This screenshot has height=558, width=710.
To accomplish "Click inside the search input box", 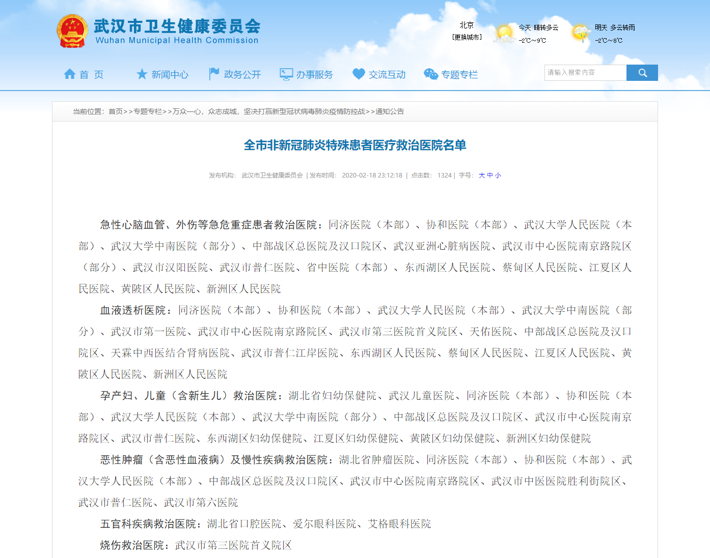I will [585, 72].
